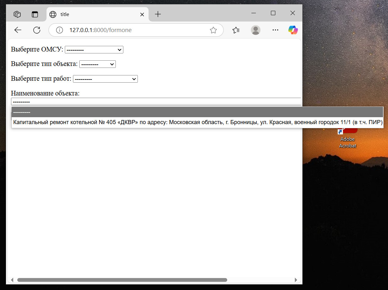Open the browser profile avatar
388x290 pixels.
click(x=256, y=30)
